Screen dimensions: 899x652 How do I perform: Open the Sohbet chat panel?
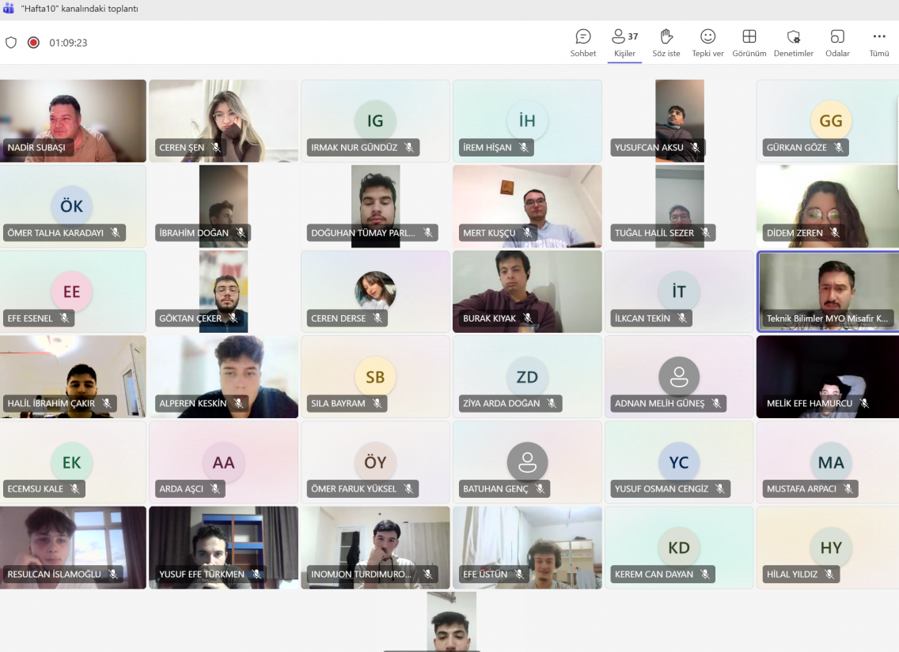(583, 43)
